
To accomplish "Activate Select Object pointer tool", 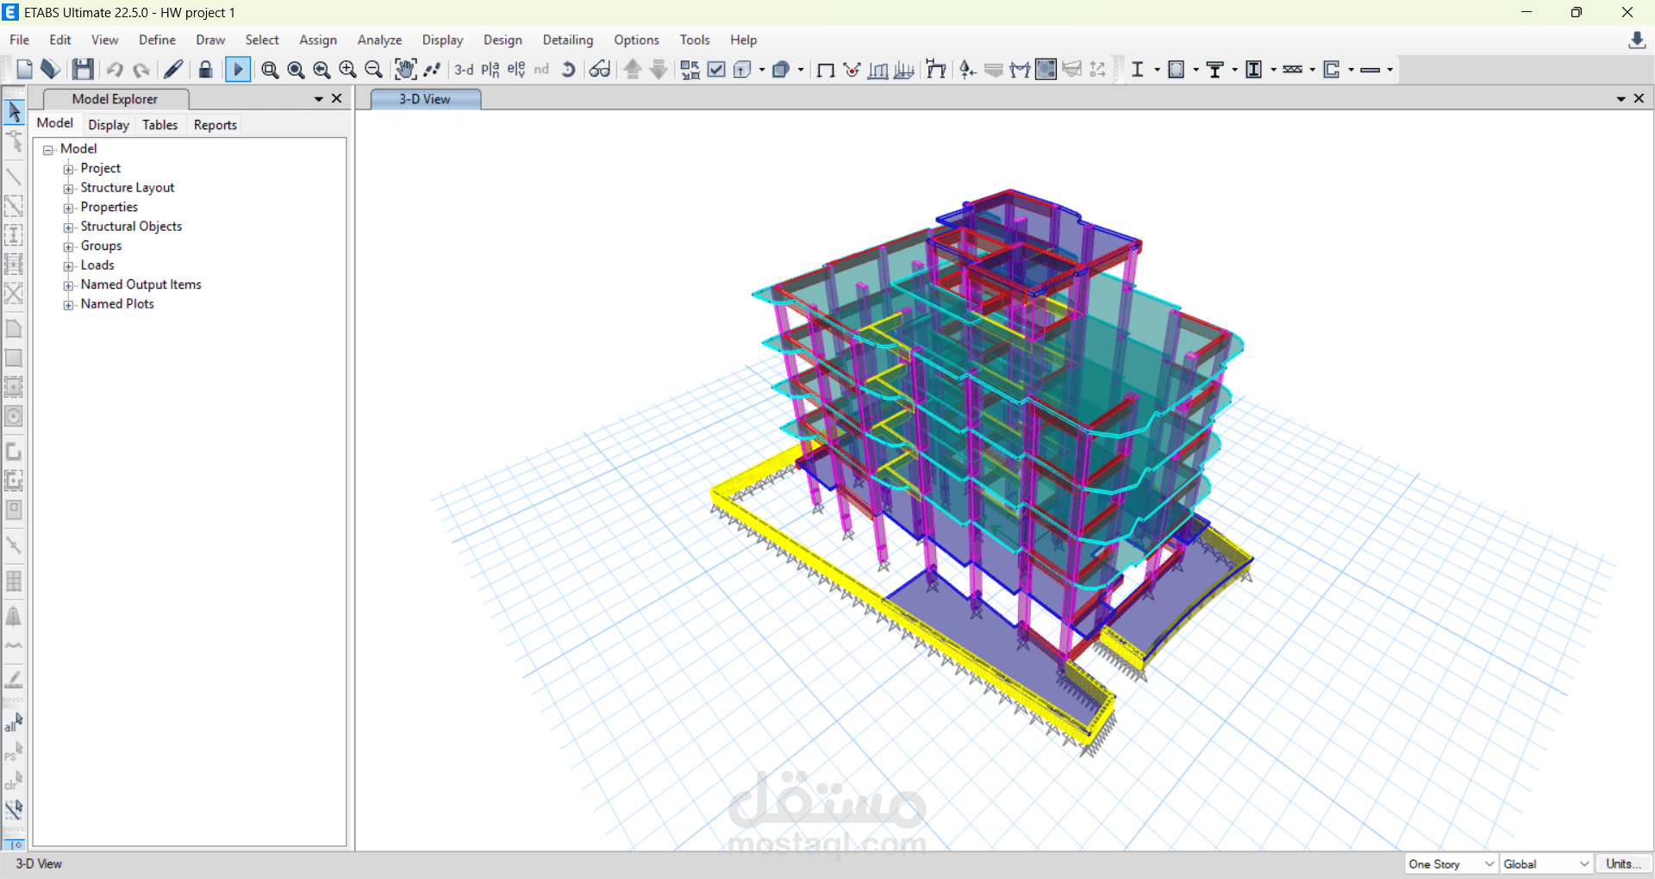I will pyautogui.click(x=14, y=111).
